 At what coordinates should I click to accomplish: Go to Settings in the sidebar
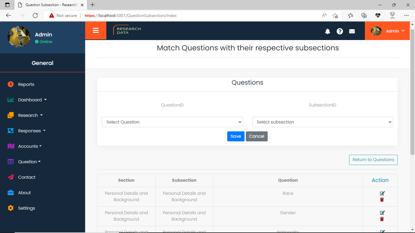26,208
